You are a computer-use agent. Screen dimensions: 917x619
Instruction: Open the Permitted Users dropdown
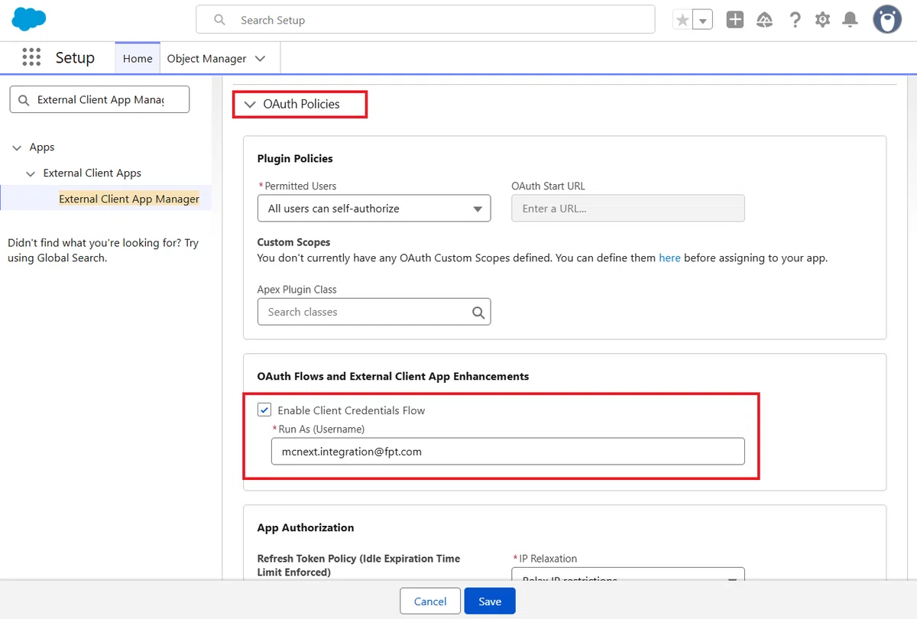pyautogui.click(x=374, y=209)
